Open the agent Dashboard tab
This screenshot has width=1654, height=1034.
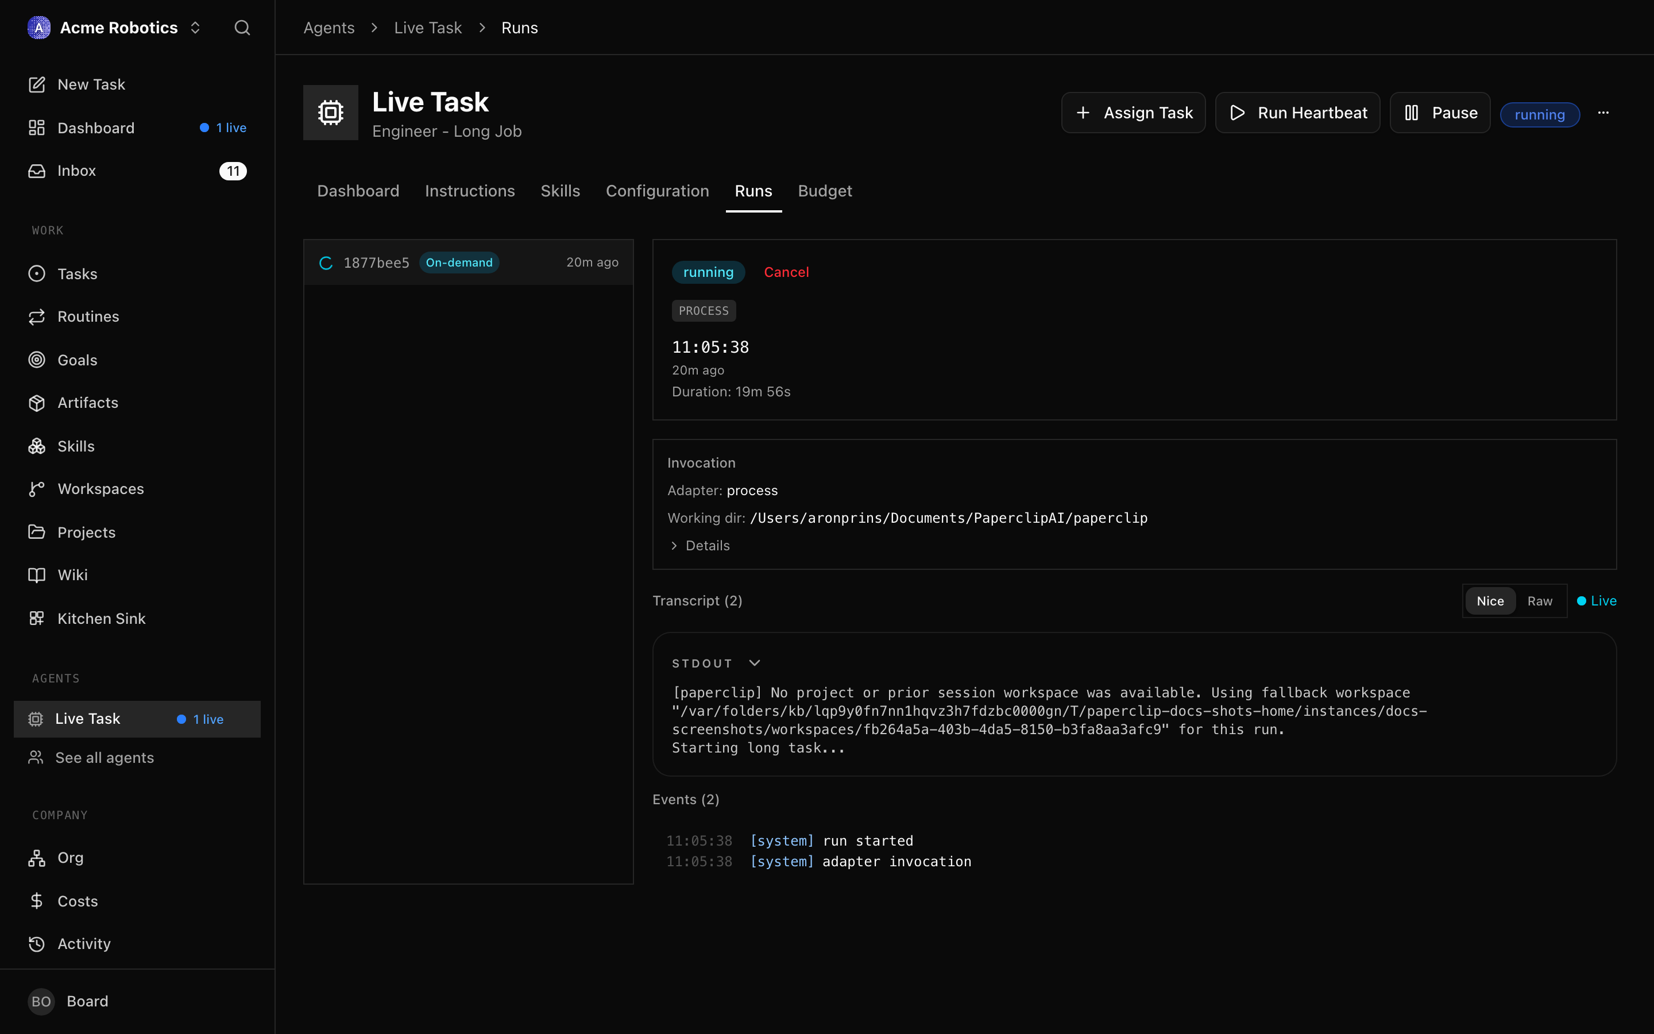(x=358, y=191)
